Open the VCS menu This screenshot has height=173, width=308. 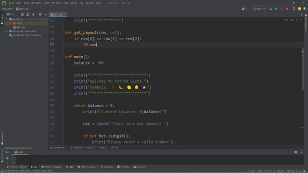(x=81, y=3)
